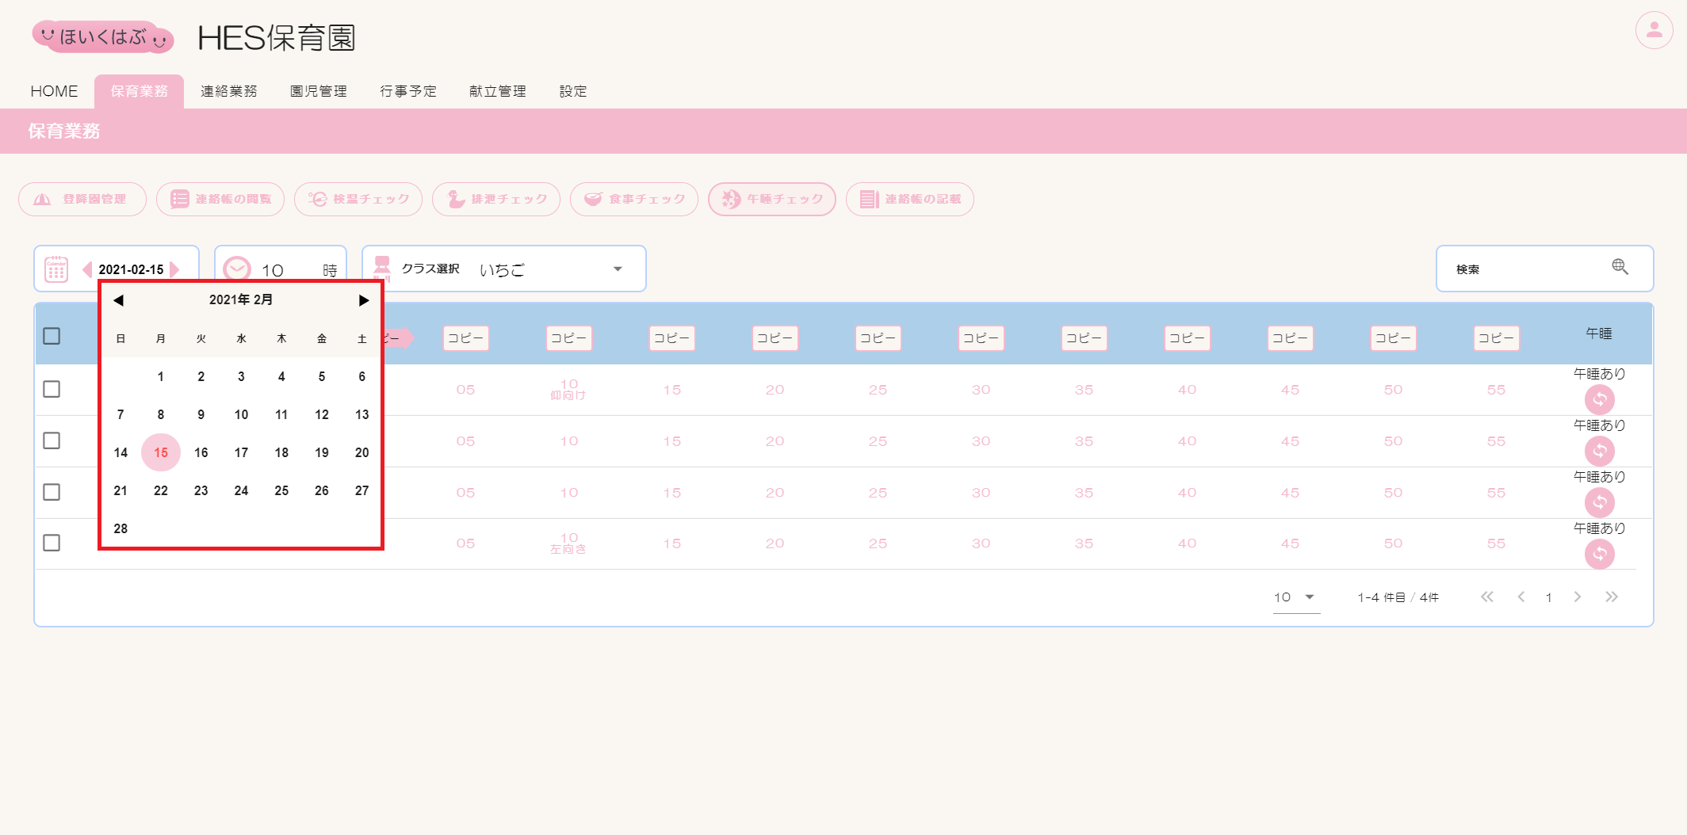Click the search magnifier icon
Viewport: 1687px width, 835px height.
click(1620, 267)
